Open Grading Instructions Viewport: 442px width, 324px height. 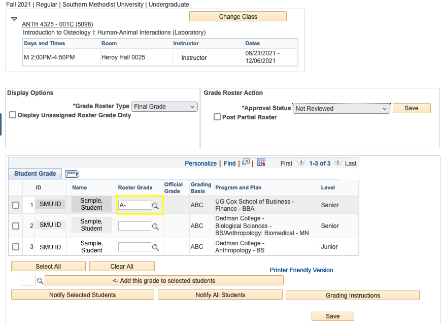coord(353,295)
